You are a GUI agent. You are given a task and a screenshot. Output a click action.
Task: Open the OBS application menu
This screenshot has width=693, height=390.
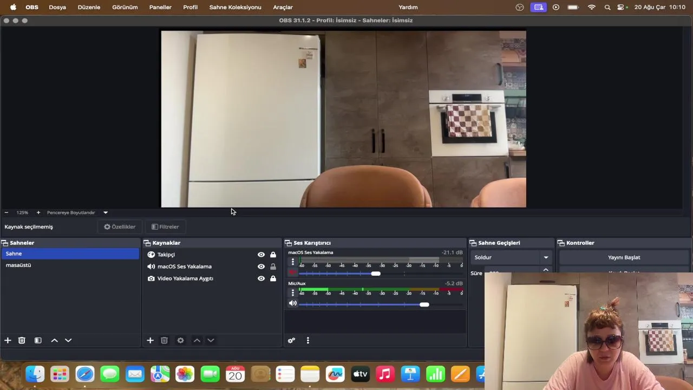click(x=32, y=7)
